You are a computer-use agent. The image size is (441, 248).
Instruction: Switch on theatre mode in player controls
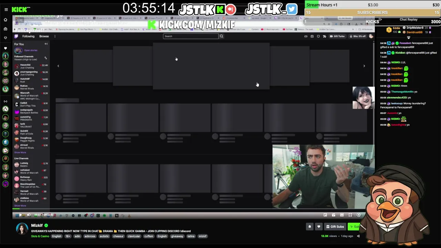coord(342,215)
